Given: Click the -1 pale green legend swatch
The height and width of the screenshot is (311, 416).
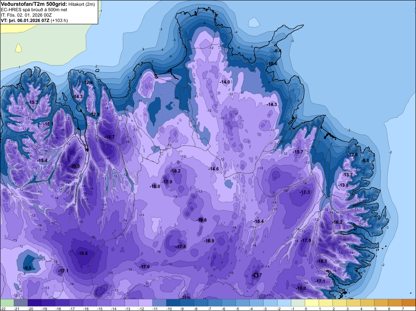Looking at the screenshot, I should (298, 303).
